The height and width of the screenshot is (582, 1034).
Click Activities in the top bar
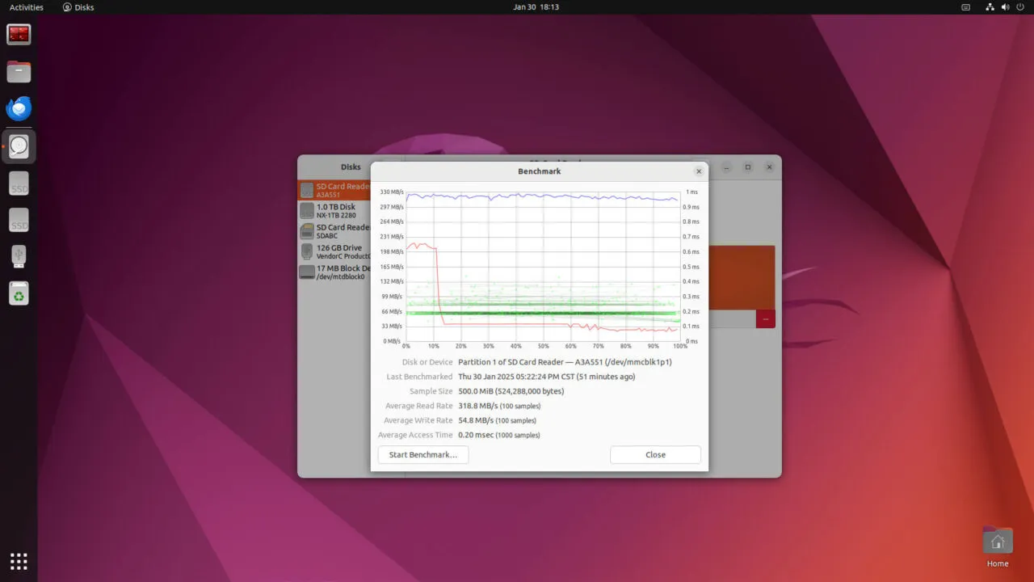pyautogui.click(x=27, y=7)
